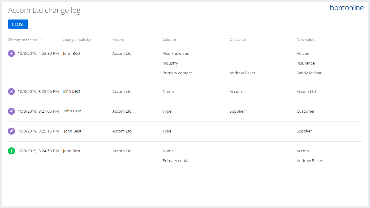Close the change log page
The height and width of the screenshot is (208, 370).
point(18,24)
